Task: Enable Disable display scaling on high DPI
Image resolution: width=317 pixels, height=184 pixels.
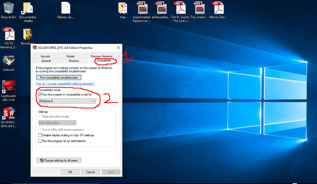Action: click(x=40, y=135)
